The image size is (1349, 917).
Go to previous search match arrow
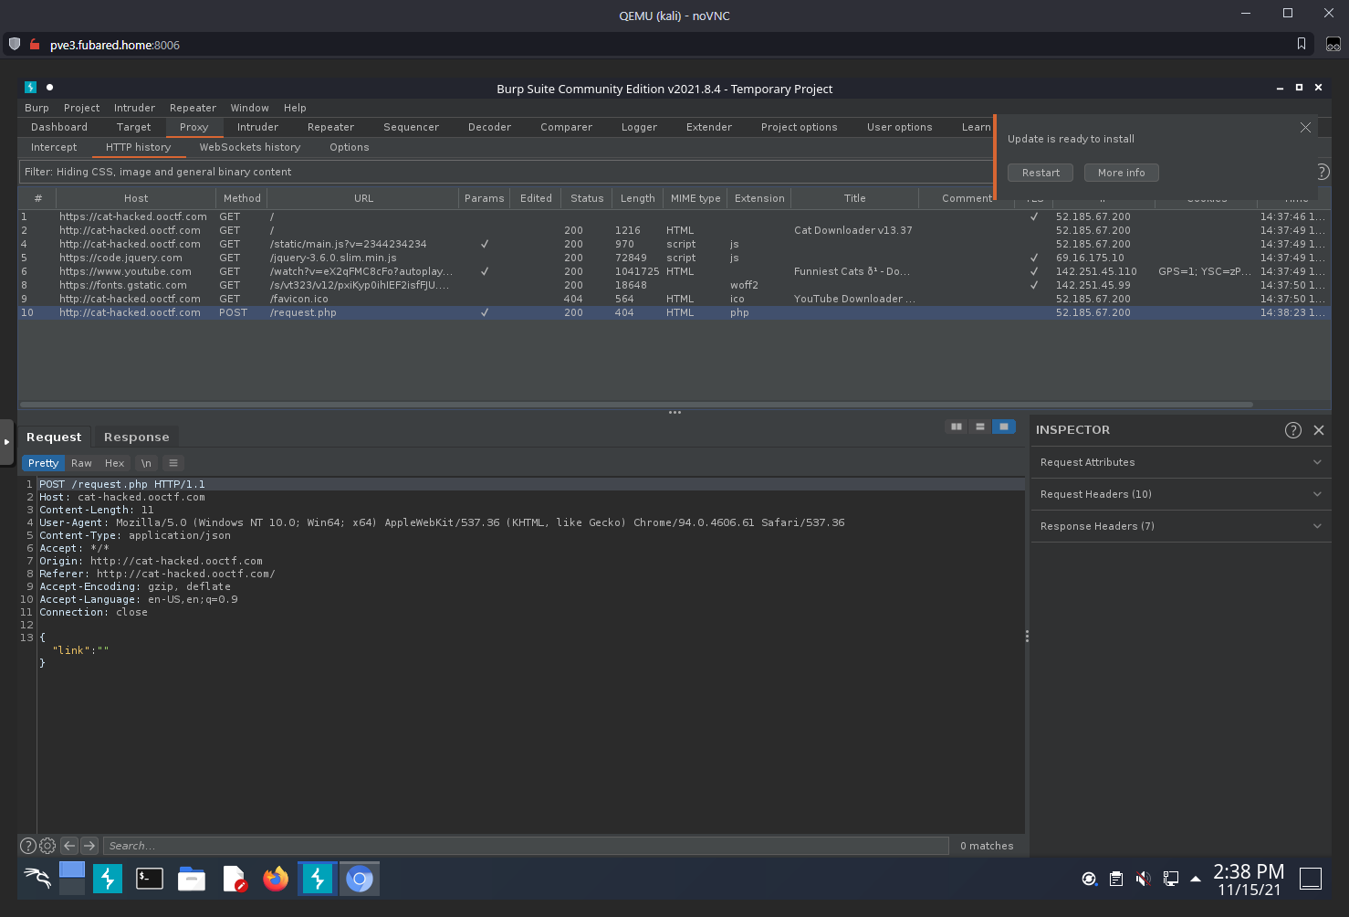69,846
